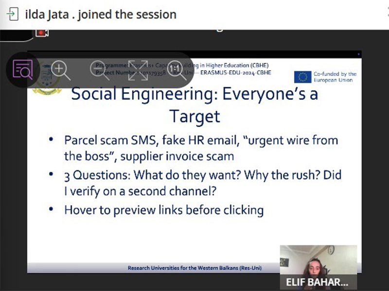This screenshot has height=291, width=389.
Task: Click the European Union flag logo
Action: pyautogui.click(x=302, y=77)
